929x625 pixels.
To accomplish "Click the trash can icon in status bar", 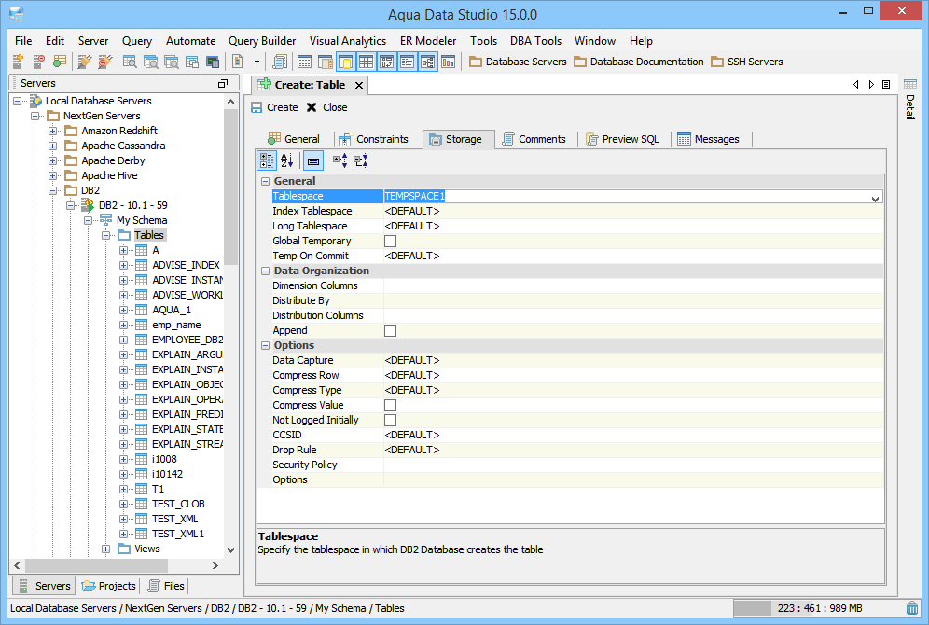I will point(912,608).
